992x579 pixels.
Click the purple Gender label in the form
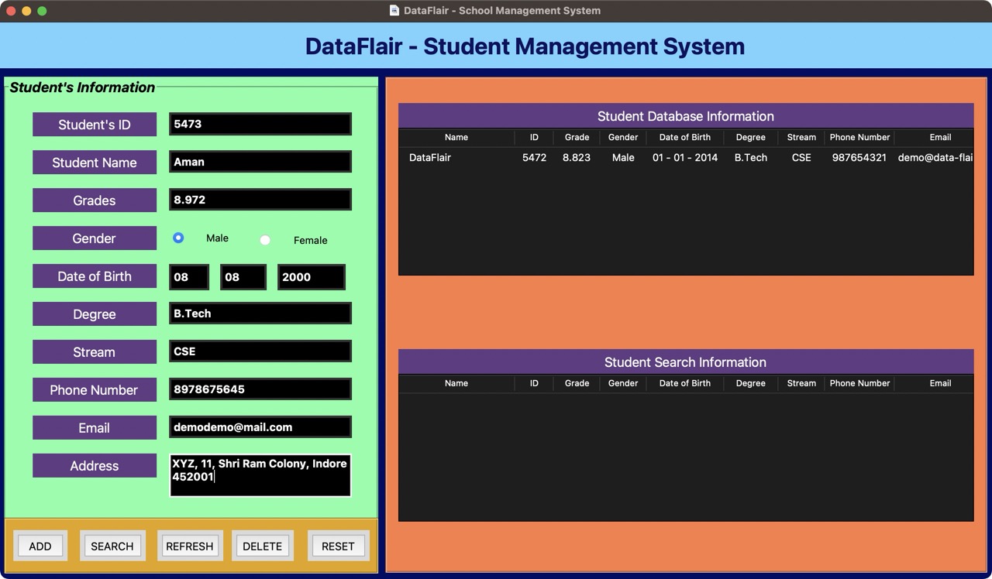point(95,238)
